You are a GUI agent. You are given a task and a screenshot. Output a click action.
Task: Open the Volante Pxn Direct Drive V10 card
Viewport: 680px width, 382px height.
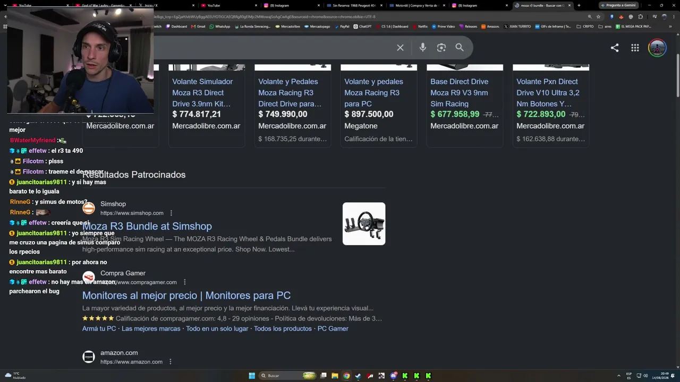click(551, 105)
